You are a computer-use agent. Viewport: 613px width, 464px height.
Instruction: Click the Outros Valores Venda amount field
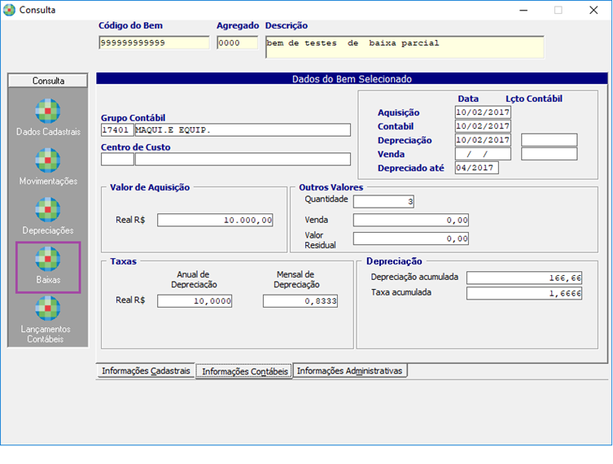click(411, 220)
